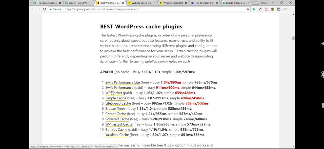
Task: Open the eyedropper color picker extension
Action: point(260,9)
